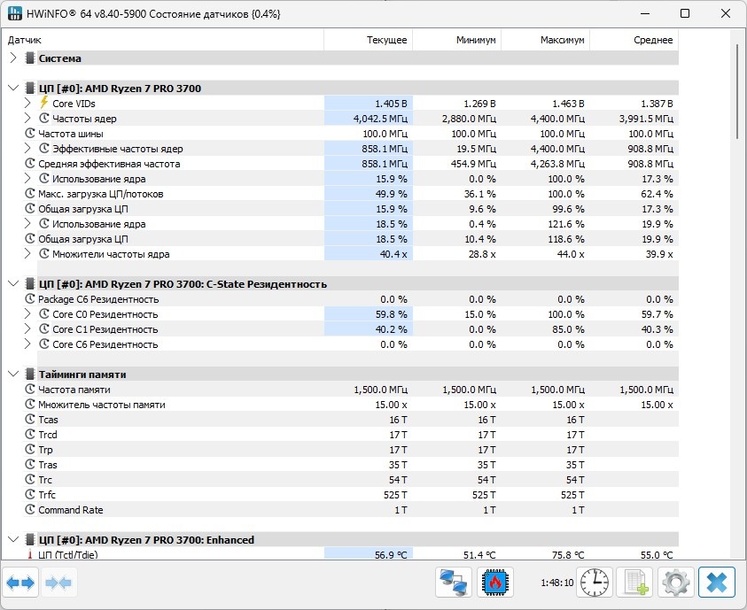Expand the Система section

click(13, 58)
